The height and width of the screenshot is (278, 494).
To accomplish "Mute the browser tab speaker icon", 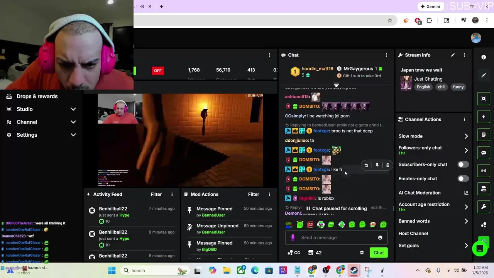I will click(x=142, y=6).
